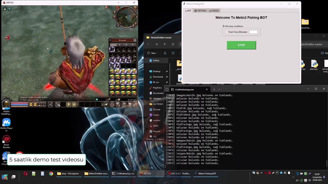Open inventory page IV in Envanter
Screen dimensions: 328x184
coord(133,44)
